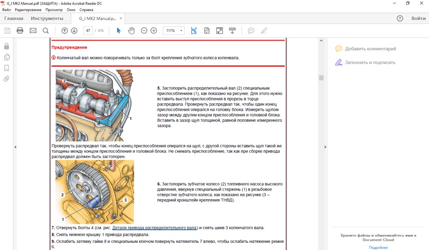This screenshot has width=429, height=250.
Task: Open the Справка menu
Action: coord(86,9)
